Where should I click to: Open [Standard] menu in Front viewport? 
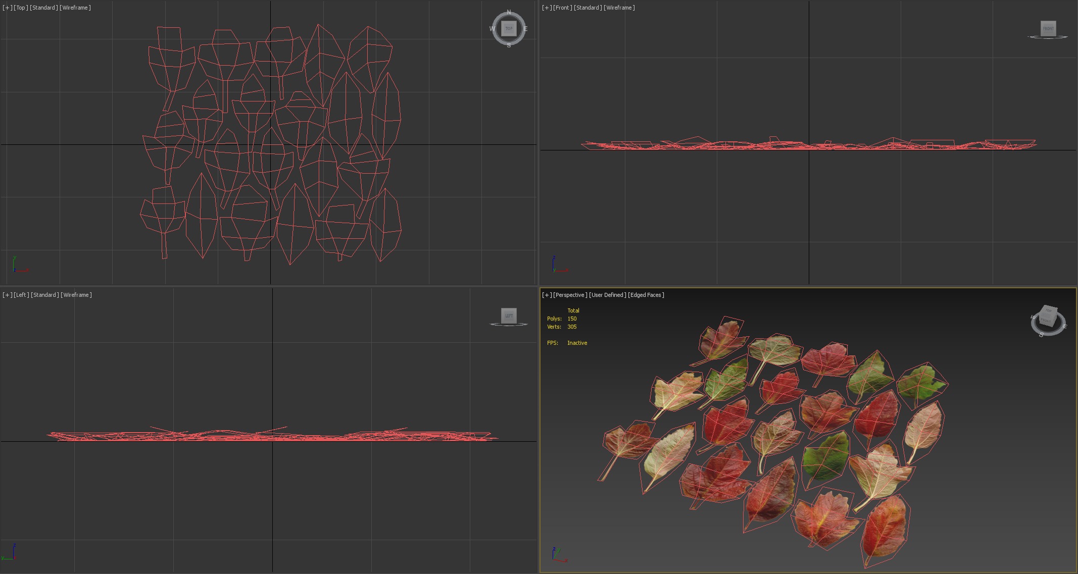click(587, 8)
